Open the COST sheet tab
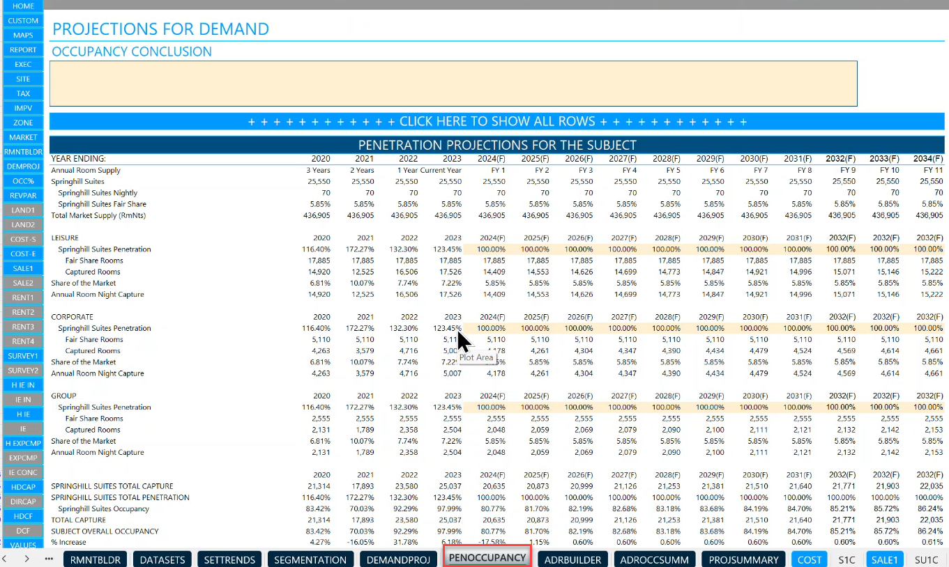The image size is (949, 567). [810, 559]
